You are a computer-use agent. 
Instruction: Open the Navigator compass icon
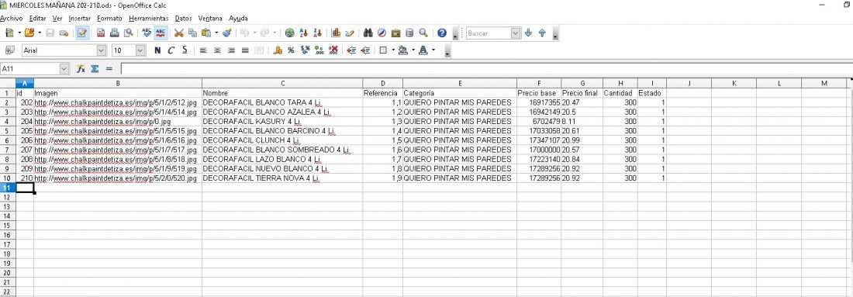pyautogui.click(x=382, y=33)
